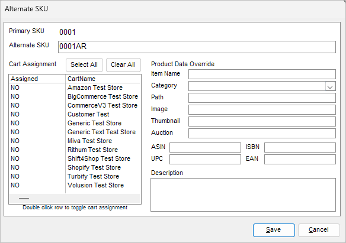Click into the ISBN field
346x243 pixels.
pyautogui.click(x=300, y=147)
